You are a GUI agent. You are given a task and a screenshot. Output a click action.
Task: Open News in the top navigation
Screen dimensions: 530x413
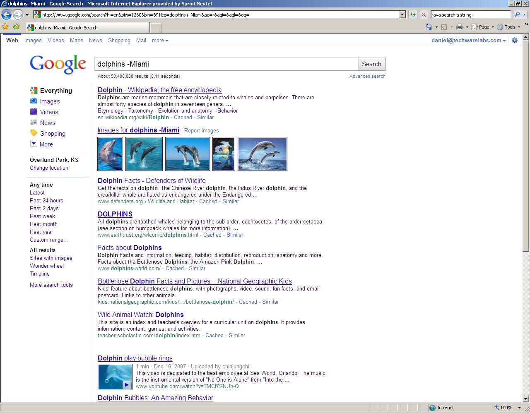[95, 41]
